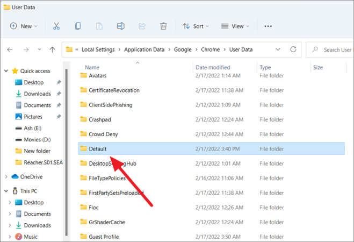The height and width of the screenshot is (242, 354).
Task: Click User Data in breadcrumb path
Action: click(241, 49)
